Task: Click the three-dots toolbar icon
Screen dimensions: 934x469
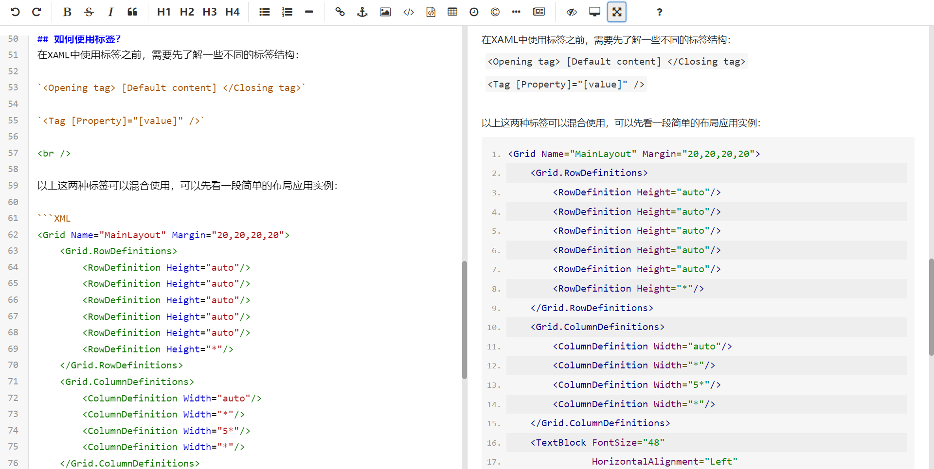Action: click(516, 12)
